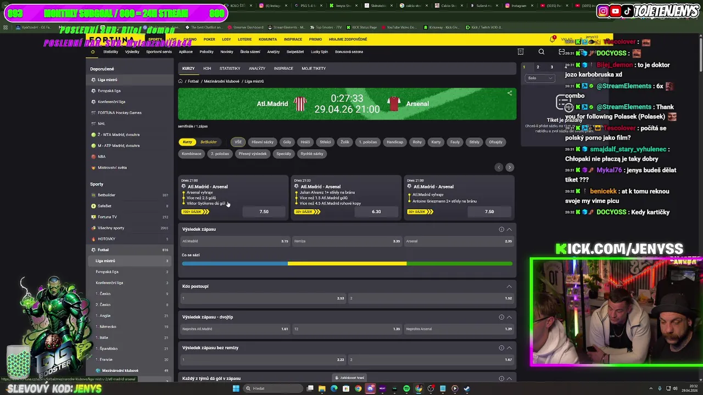Open Fortuna TV in the sidebar
Viewport: 703px width, 395px height.
tap(130, 217)
